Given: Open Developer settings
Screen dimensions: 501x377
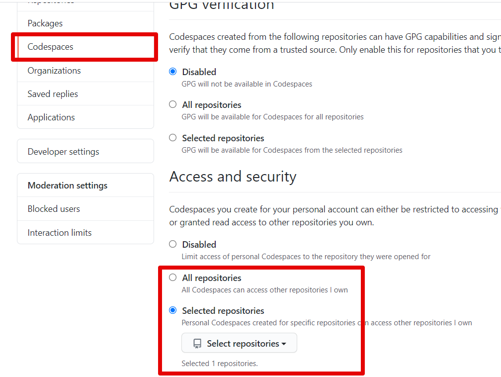Looking at the screenshot, I should [x=63, y=150].
